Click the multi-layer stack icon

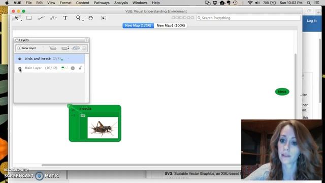(x=76, y=48)
